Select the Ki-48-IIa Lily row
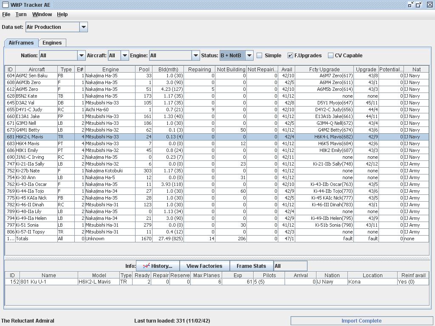 coord(217,211)
